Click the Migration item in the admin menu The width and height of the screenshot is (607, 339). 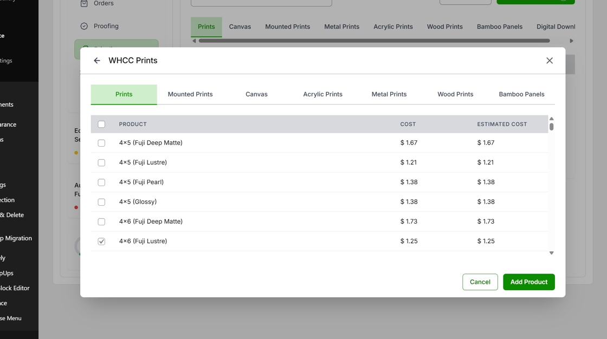click(x=17, y=238)
